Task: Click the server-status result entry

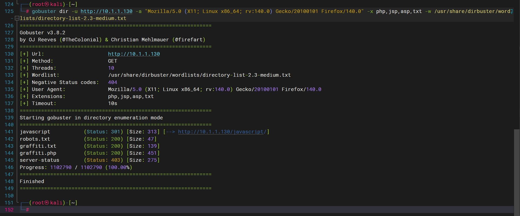Action: click(x=40, y=160)
